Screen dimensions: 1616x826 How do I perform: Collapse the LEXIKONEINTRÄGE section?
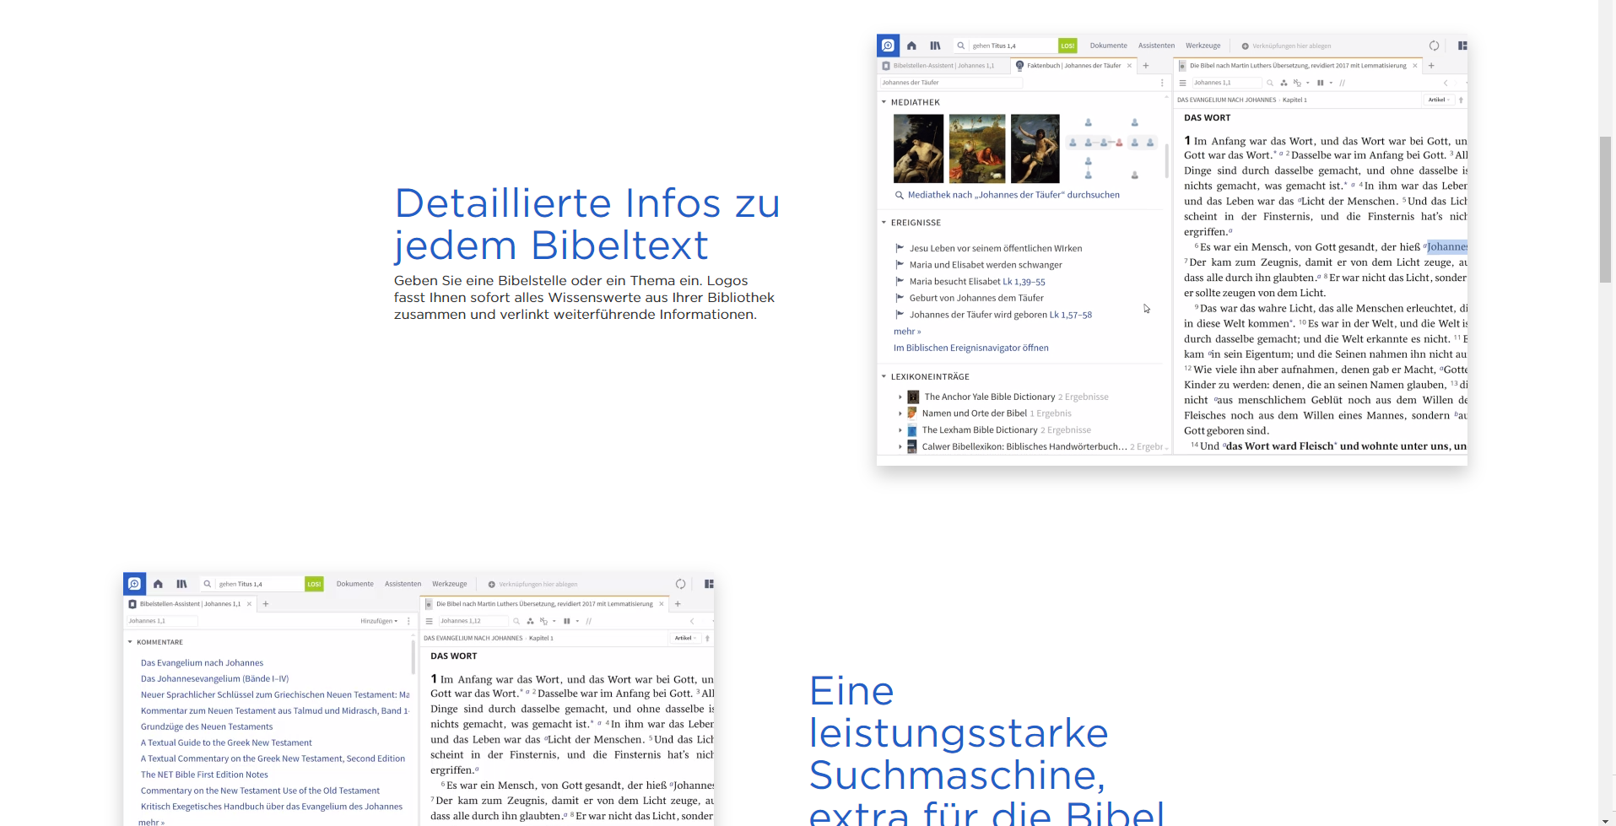[884, 376]
